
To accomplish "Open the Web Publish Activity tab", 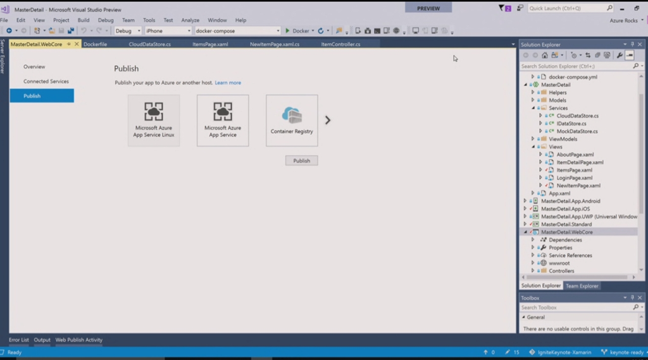I will click(x=79, y=340).
